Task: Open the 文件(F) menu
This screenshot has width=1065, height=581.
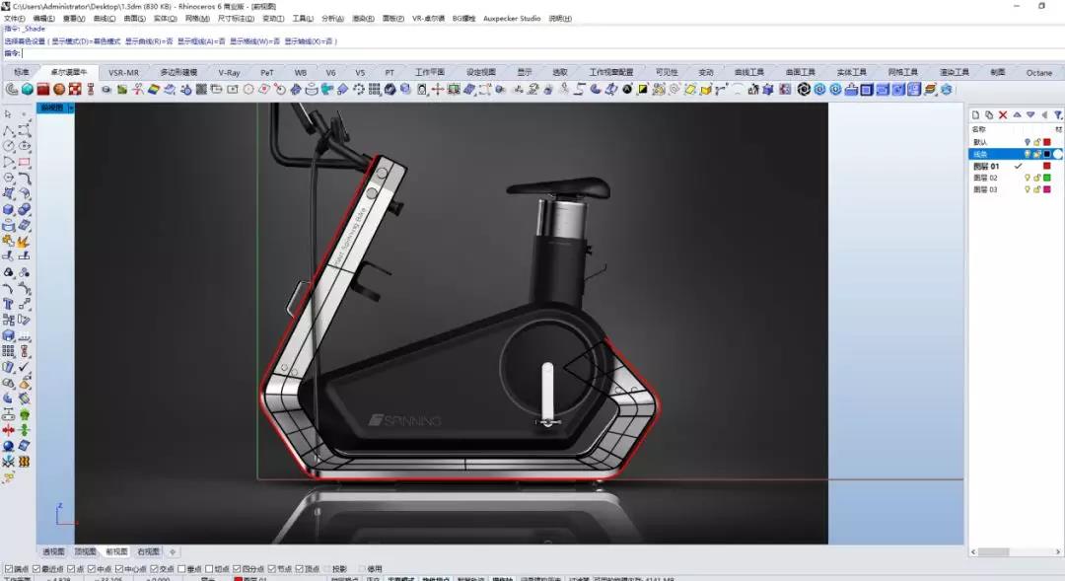Action: pos(14,19)
